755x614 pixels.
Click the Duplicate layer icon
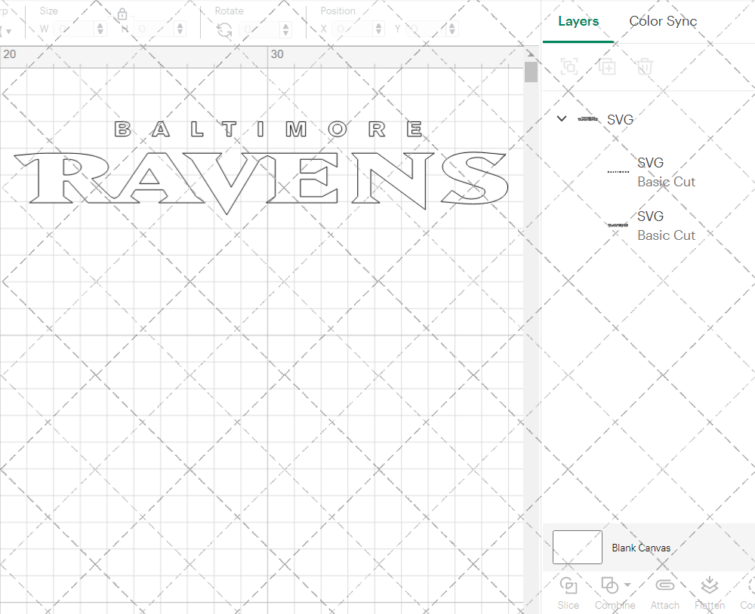(x=607, y=66)
